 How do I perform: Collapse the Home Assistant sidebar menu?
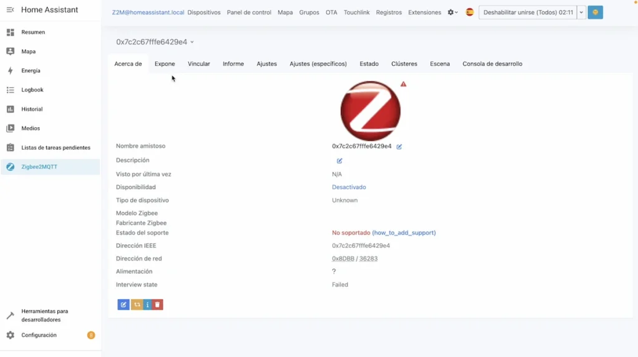coord(10,10)
